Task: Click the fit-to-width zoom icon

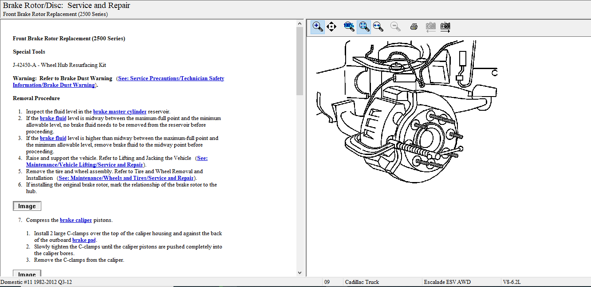Action: click(378, 27)
